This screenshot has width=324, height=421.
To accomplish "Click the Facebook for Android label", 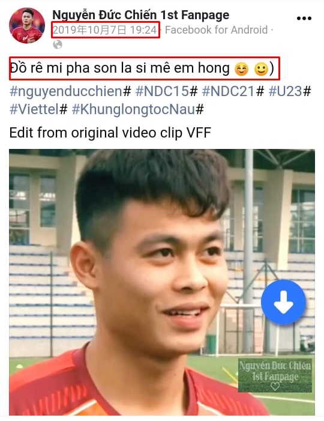I will pos(216,30).
